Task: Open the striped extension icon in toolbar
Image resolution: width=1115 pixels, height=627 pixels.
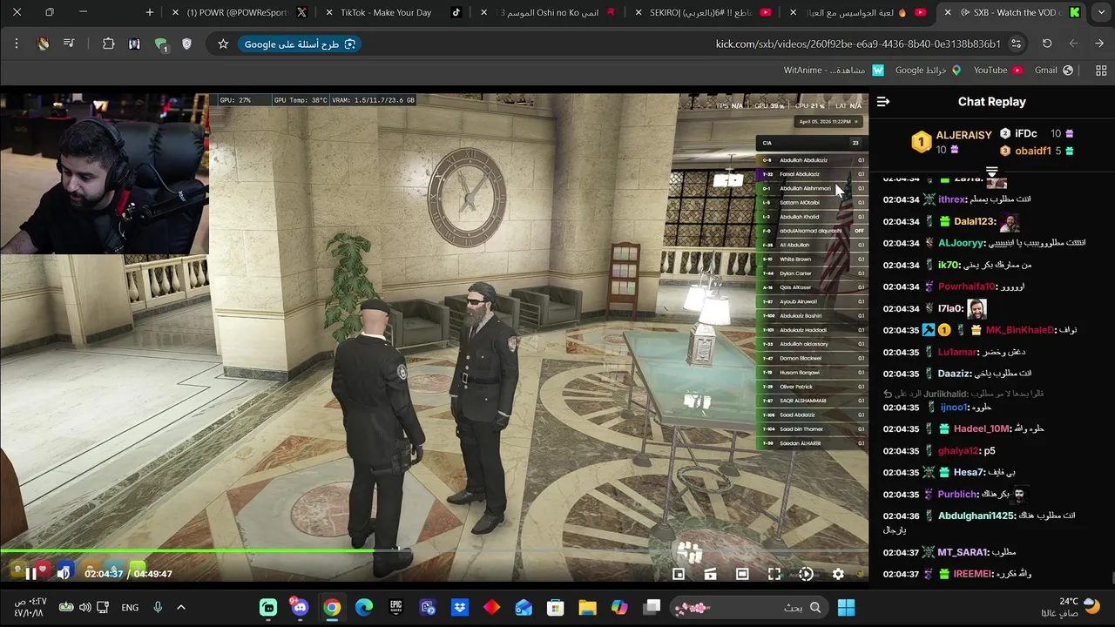Action: [x=134, y=44]
